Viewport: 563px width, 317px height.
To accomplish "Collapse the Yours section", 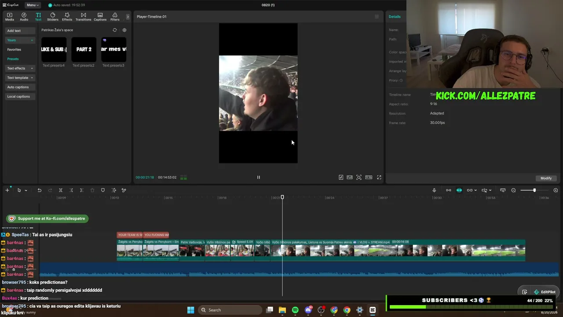I will click(x=20, y=40).
